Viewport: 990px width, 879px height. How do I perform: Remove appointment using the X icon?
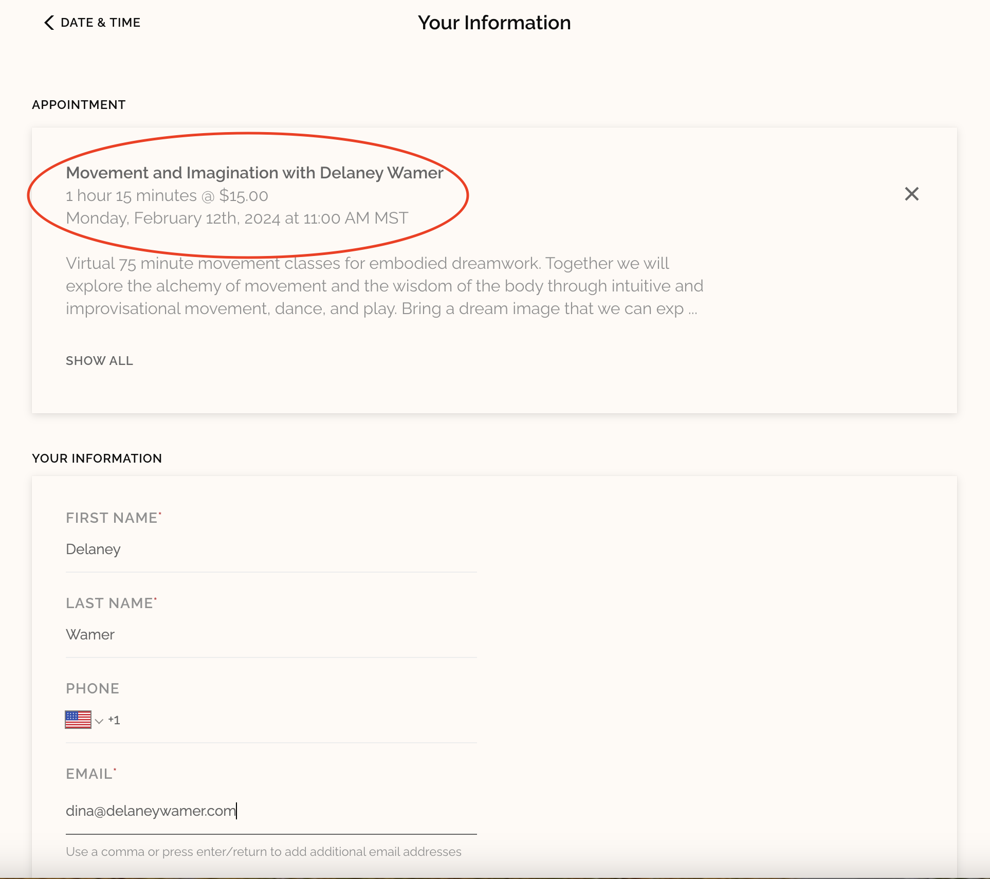911,194
